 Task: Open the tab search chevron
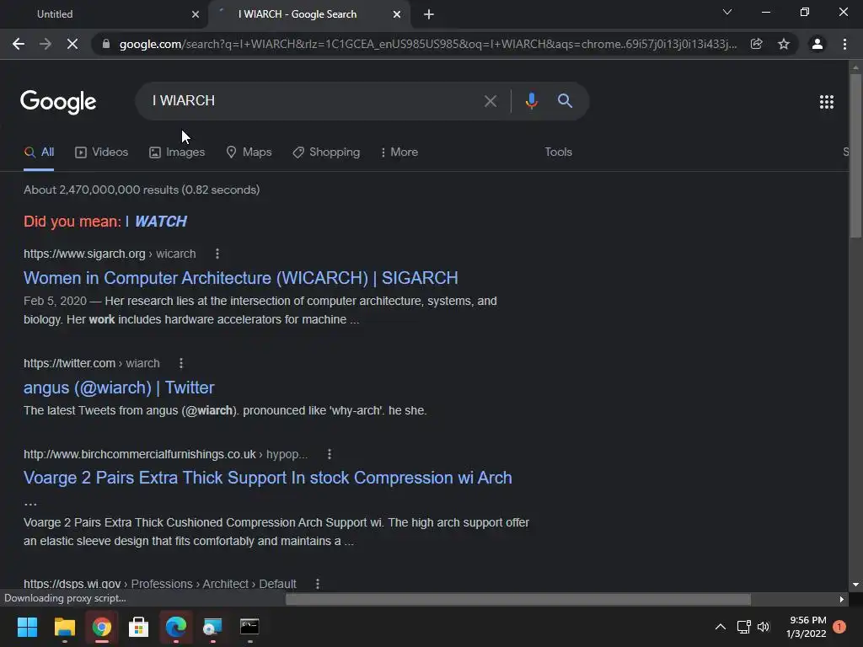pyautogui.click(x=727, y=12)
